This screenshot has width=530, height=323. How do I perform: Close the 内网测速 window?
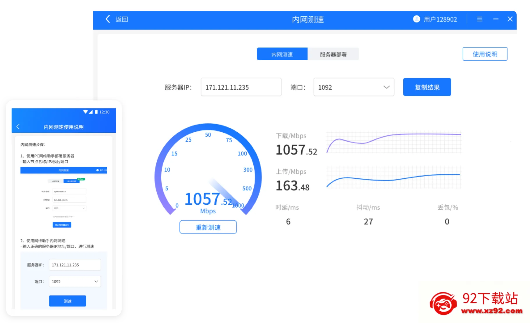(x=510, y=19)
